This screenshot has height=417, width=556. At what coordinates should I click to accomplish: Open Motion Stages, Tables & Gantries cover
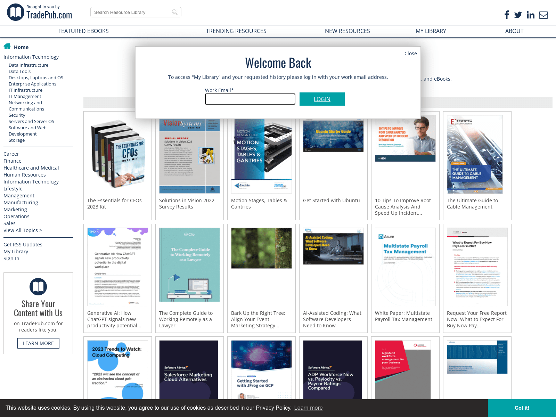[261, 156]
